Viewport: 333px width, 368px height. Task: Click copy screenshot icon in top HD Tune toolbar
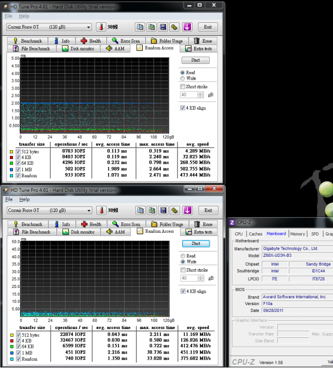pos(151,27)
